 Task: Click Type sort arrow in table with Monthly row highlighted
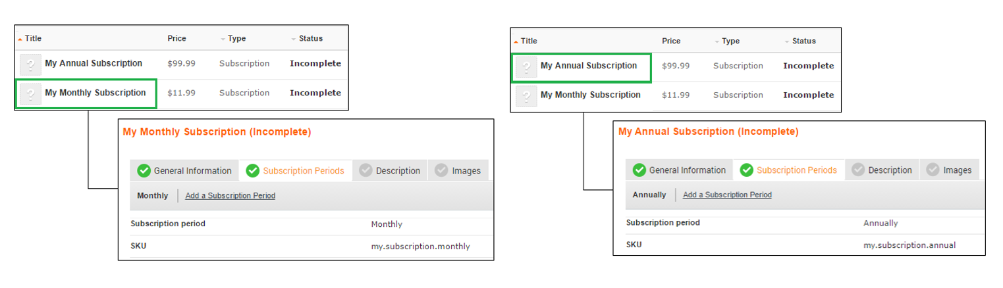coord(223,39)
